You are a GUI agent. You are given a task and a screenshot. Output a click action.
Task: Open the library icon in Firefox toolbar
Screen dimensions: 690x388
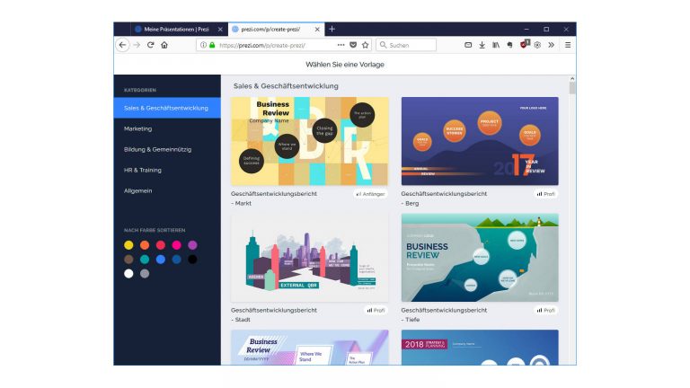click(495, 45)
